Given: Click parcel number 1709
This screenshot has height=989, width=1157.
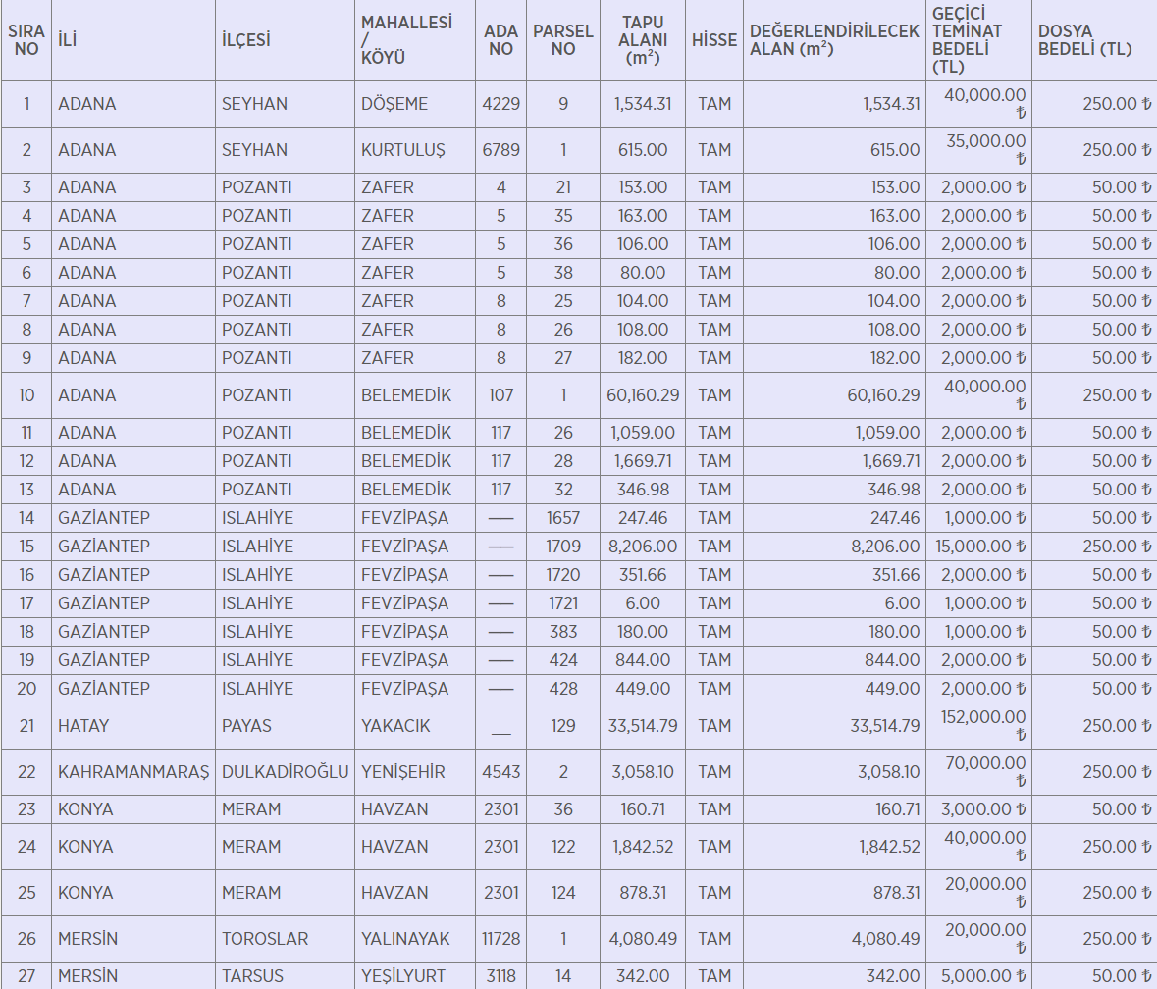Looking at the screenshot, I should [563, 547].
